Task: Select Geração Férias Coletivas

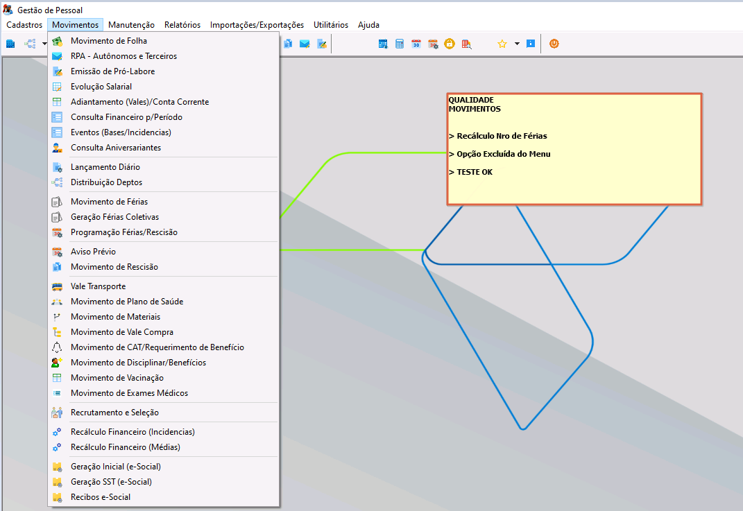Action: click(164, 217)
